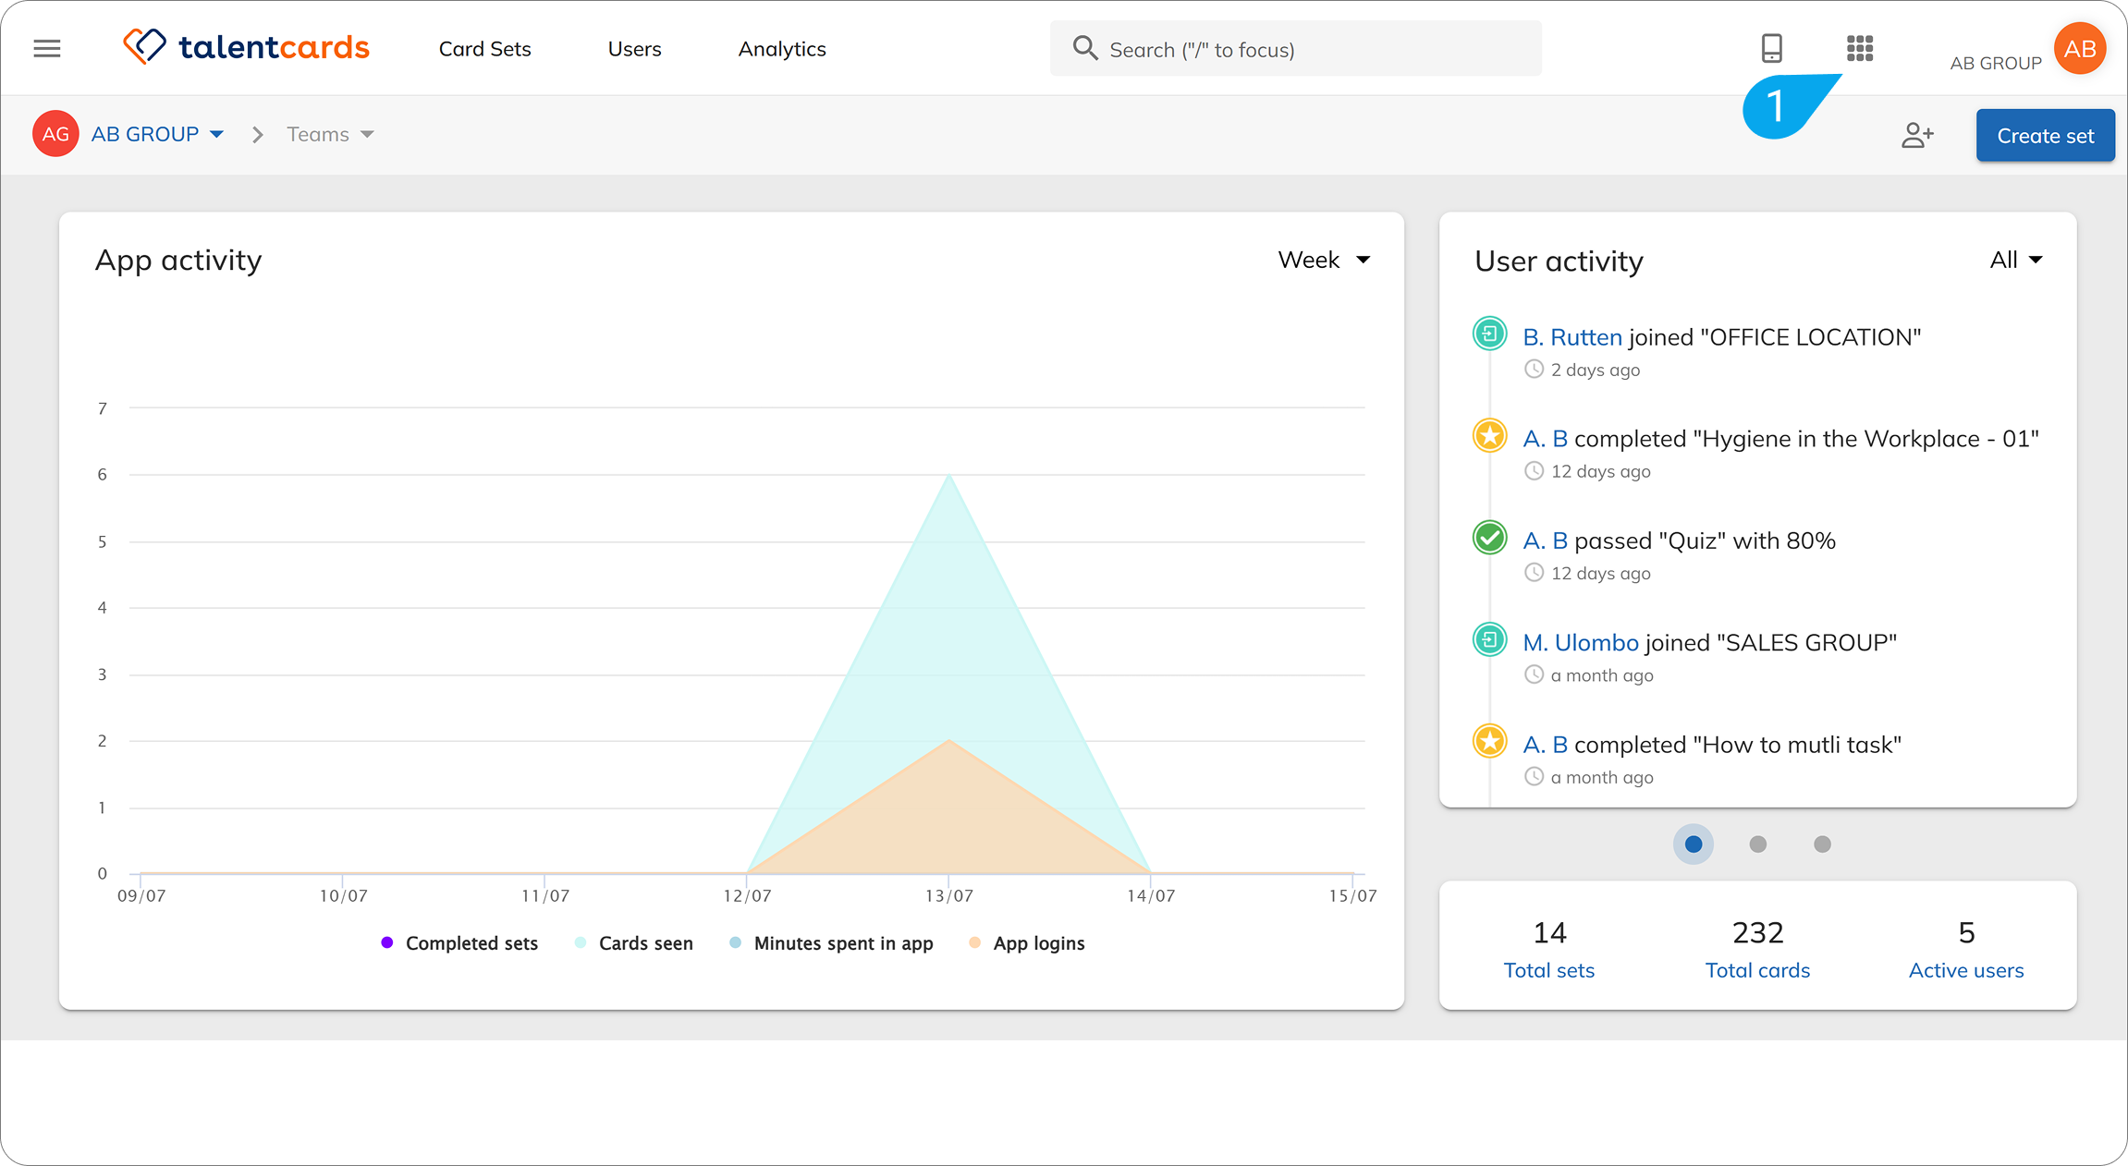The height and width of the screenshot is (1166, 2128).
Task: Open the Card Sets menu
Action: click(484, 49)
